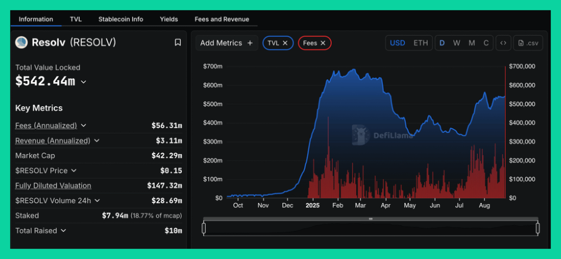Click the Aug x-axis label
Viewport: 561px width, 259px height.
tap(484, 205)
